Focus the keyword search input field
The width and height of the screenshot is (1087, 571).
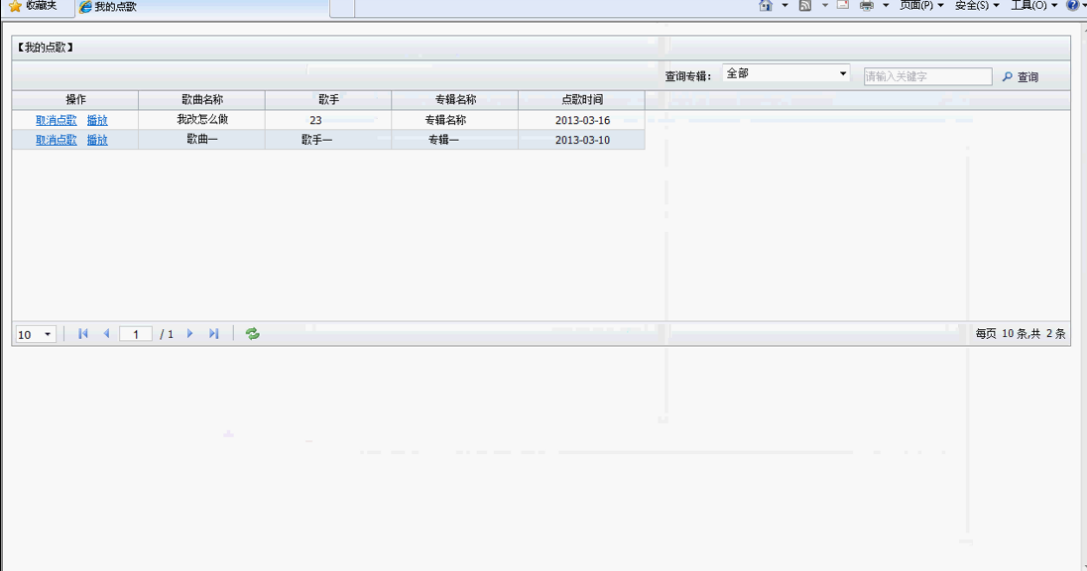(x=927, y=76)
